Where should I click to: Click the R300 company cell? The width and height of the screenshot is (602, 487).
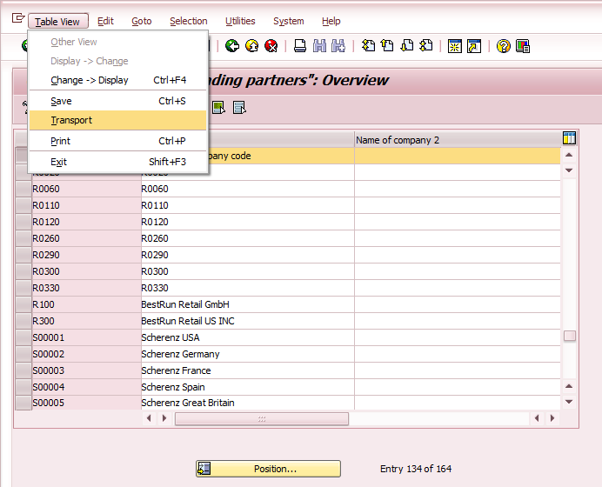click(x=86, y=321)
